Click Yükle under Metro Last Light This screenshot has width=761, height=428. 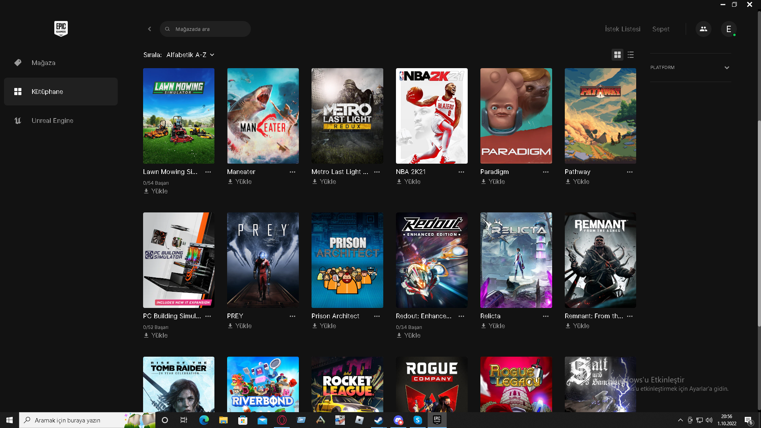(x=324, y=182)
